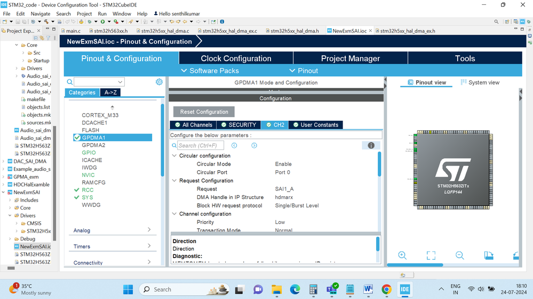This screenshot has height=299, width=533.
Task: Zoom out of the chip pinout
Action: point(459,255)
